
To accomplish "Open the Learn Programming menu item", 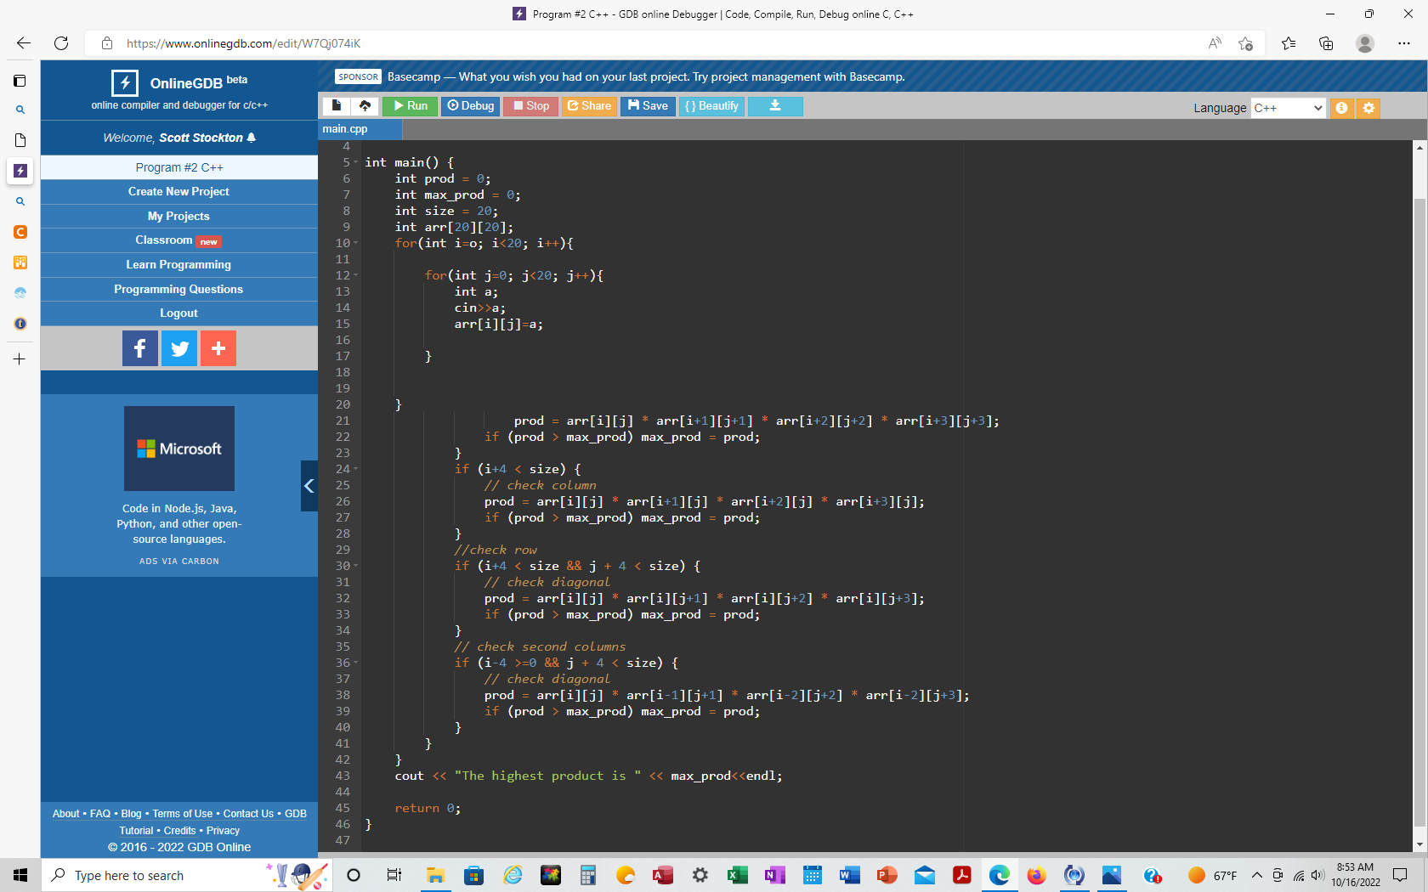I will click(x=178, y=264).
